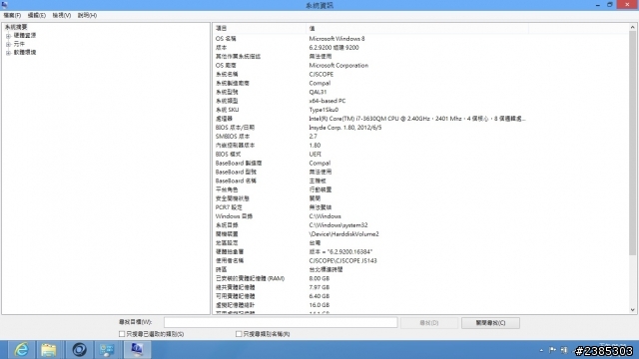
Task: Select the '6.40 GB' available memory value
Action: click(x=319, y=296)
